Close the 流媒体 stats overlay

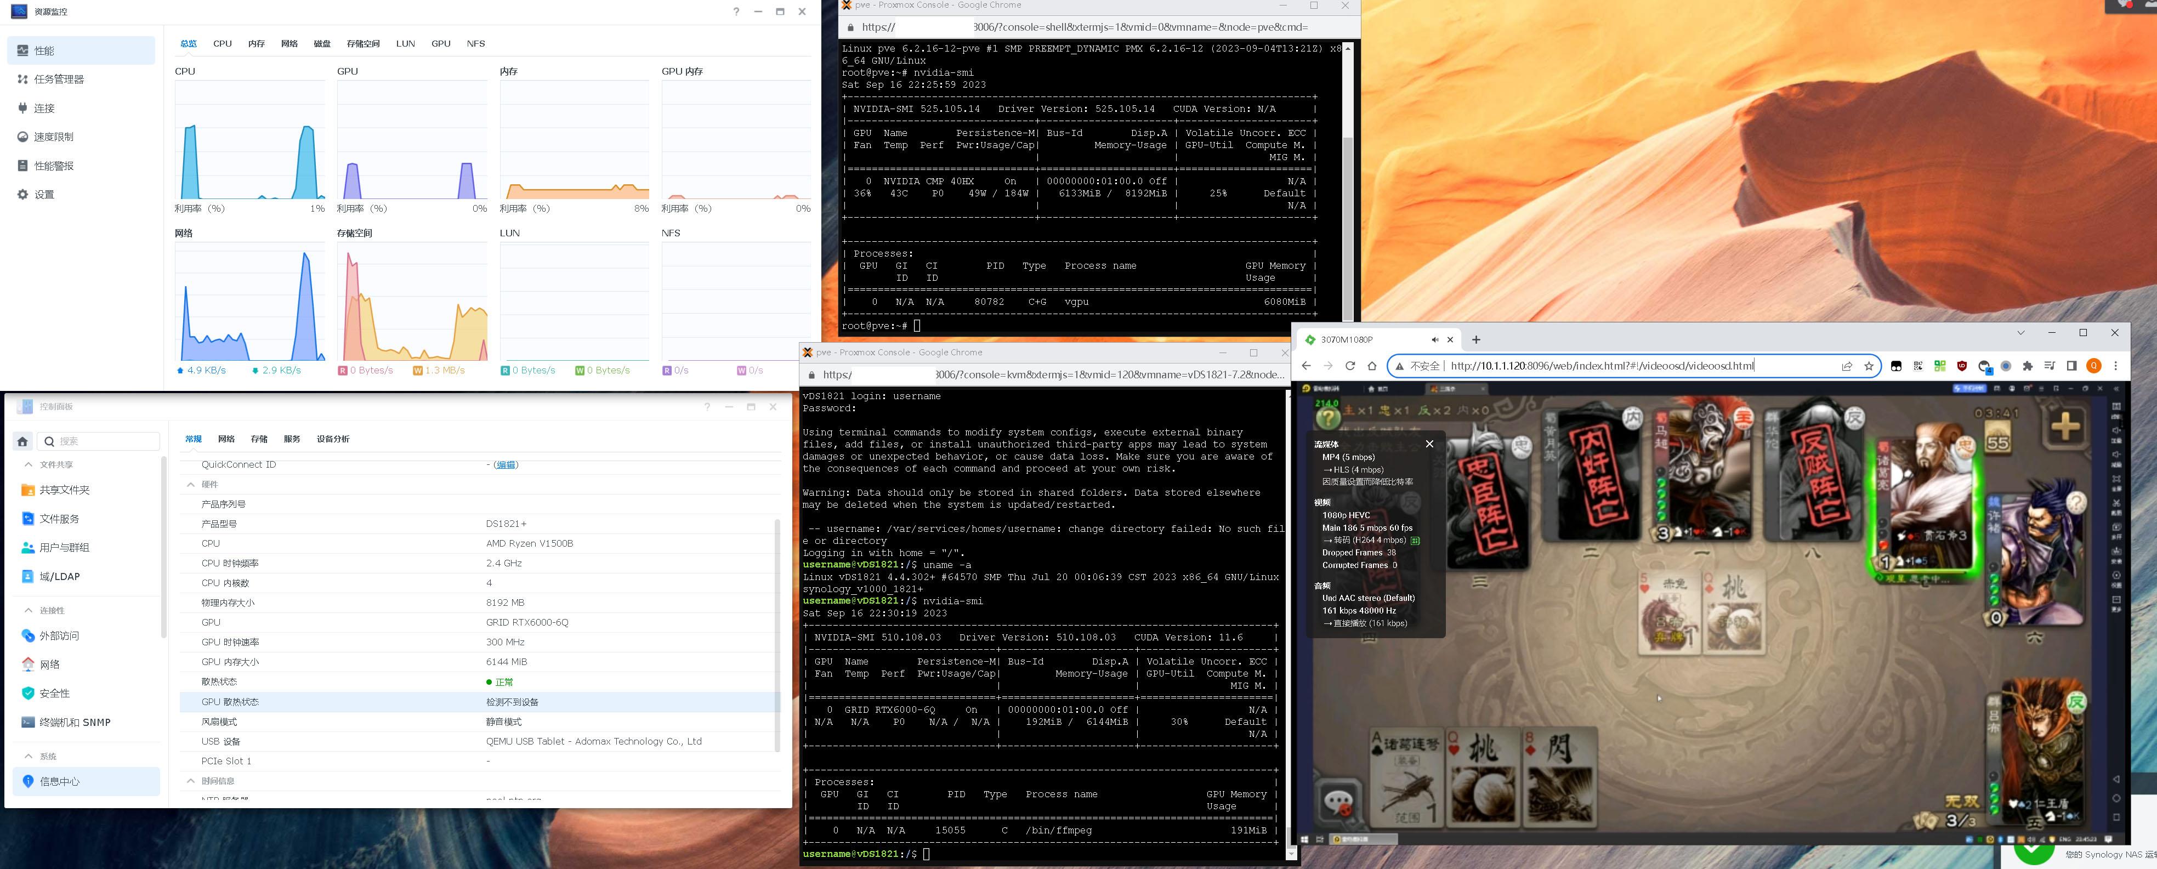coord(1429,444)
